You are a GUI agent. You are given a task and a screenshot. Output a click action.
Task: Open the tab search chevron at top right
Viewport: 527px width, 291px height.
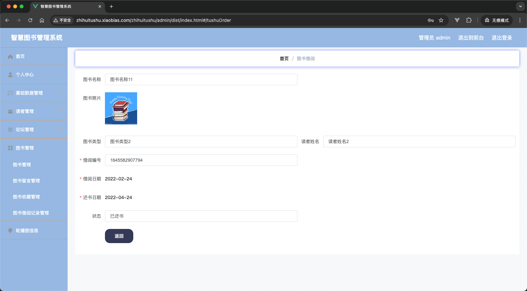pyautogui.click(x=521, y=6)
